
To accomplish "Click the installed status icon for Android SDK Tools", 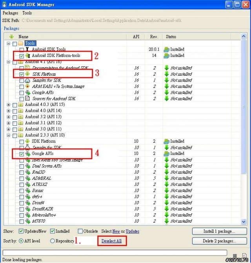I will point(166,49).
